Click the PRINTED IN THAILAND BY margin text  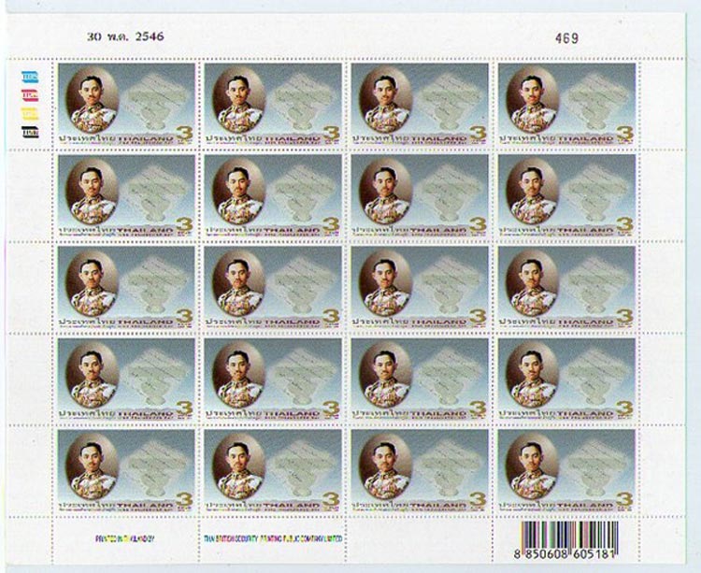pyautogui.click(x=125, y=539)
